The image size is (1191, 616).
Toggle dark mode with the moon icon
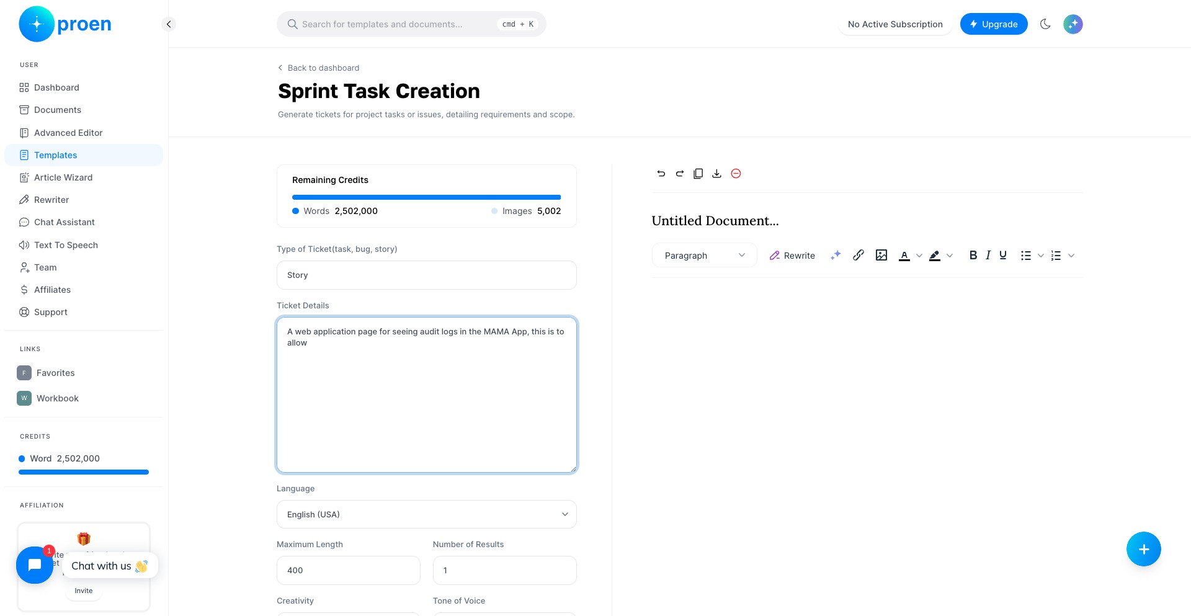1045,24
